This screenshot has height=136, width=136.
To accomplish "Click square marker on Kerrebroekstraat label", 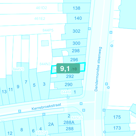I will pos(20,111).
